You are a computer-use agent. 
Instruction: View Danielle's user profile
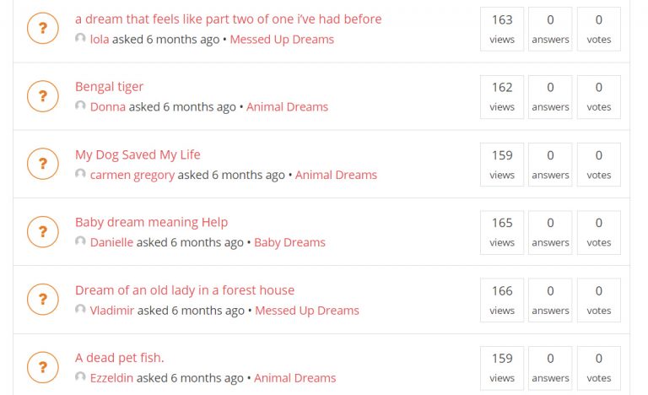111,242
